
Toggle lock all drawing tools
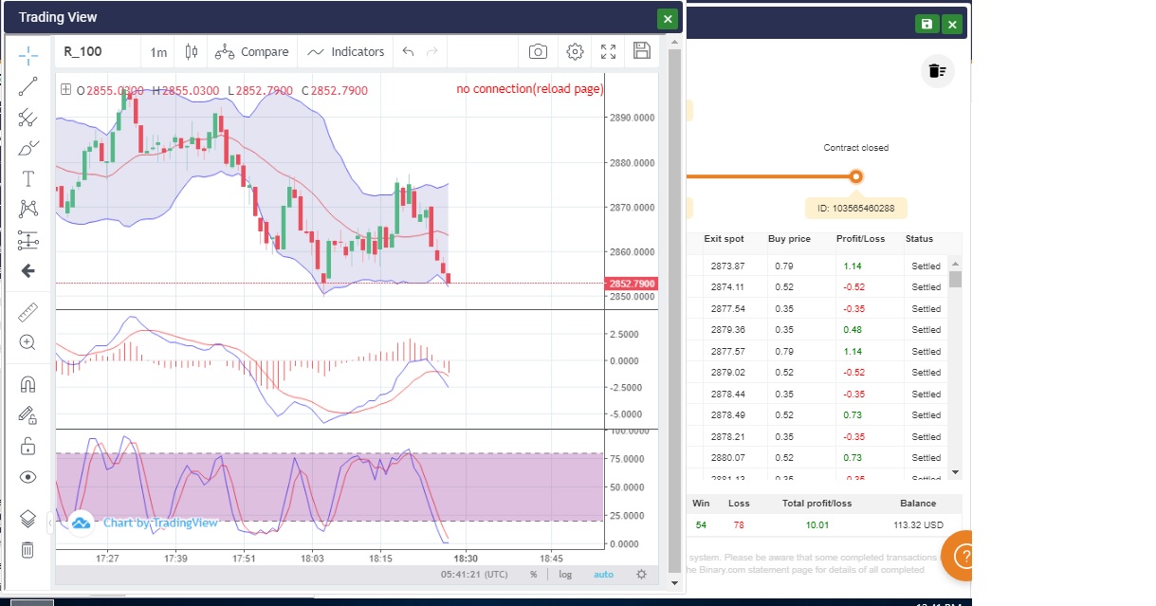tap(28, 446)
